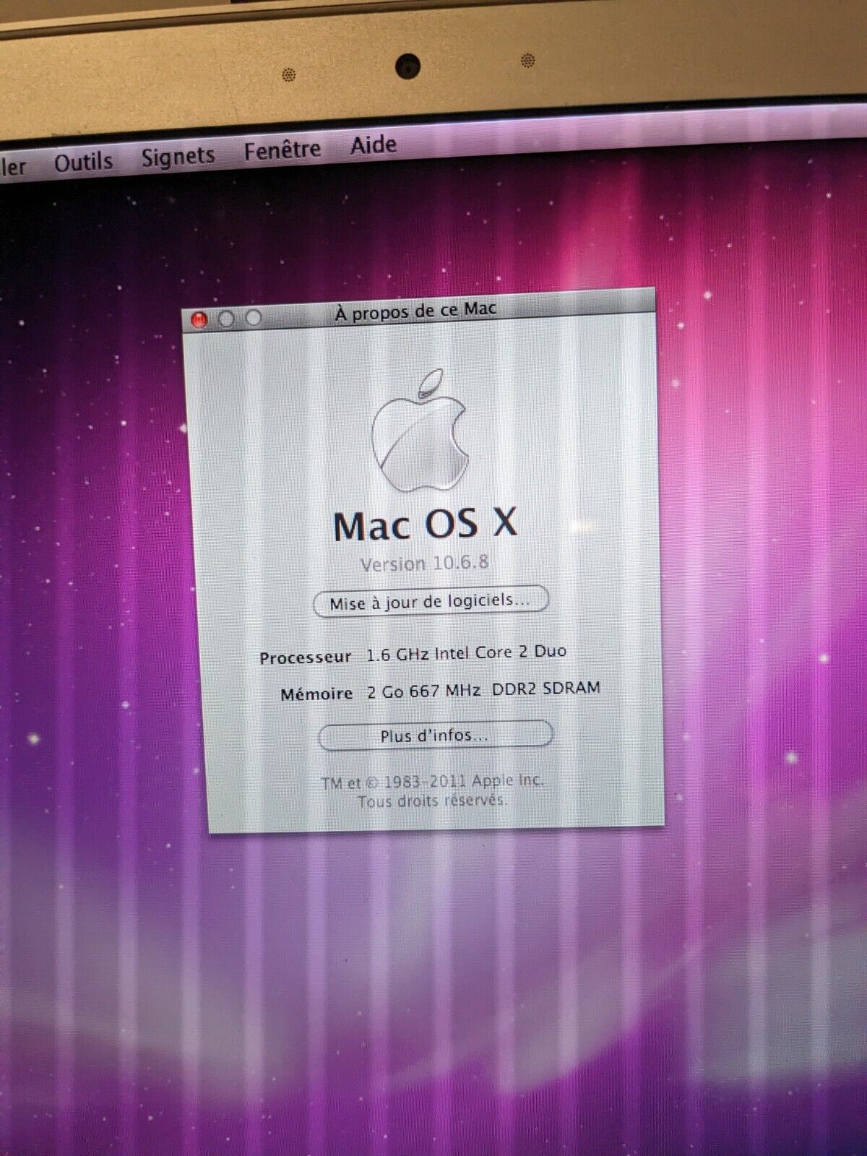Click the Mac OS X heading

(x=425, y=524)
